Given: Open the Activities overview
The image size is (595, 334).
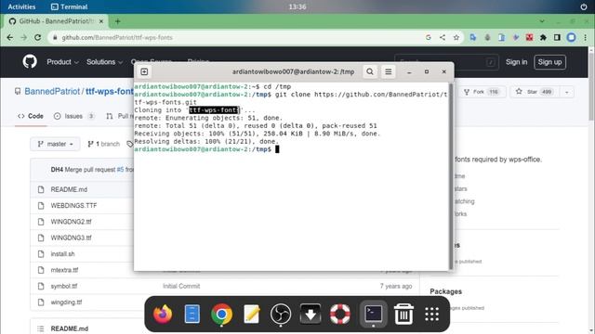Looking at the screenshot, I should pos(21,6).
